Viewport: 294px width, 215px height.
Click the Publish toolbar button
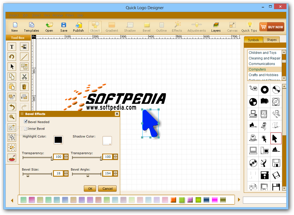[x=78, y=27]
